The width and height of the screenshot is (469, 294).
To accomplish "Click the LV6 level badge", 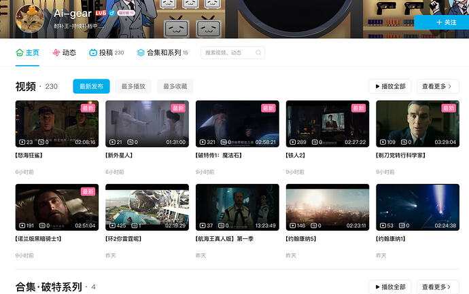I will click(x=101, y=13).
